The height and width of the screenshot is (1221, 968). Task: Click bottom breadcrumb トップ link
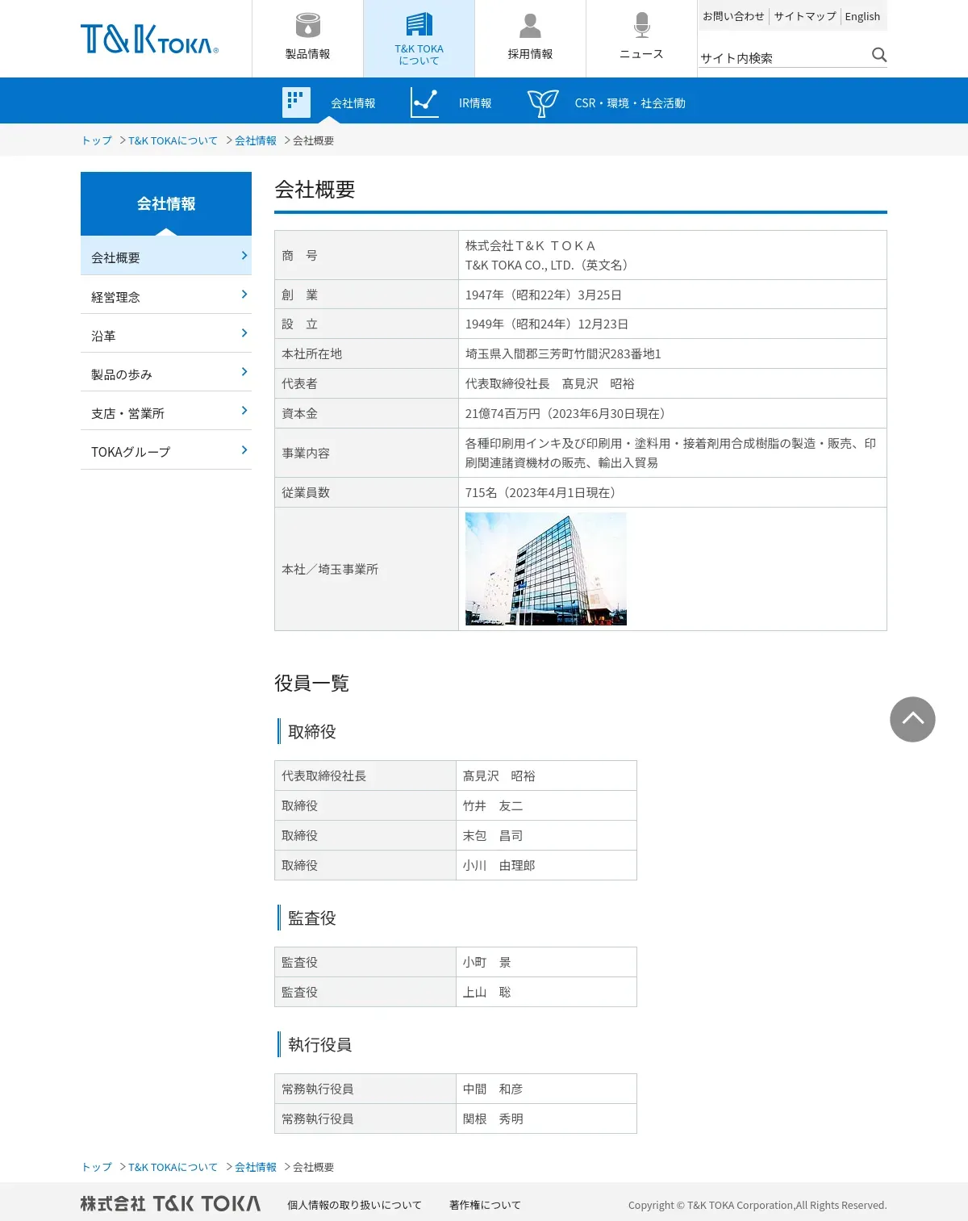point(97,1167)
